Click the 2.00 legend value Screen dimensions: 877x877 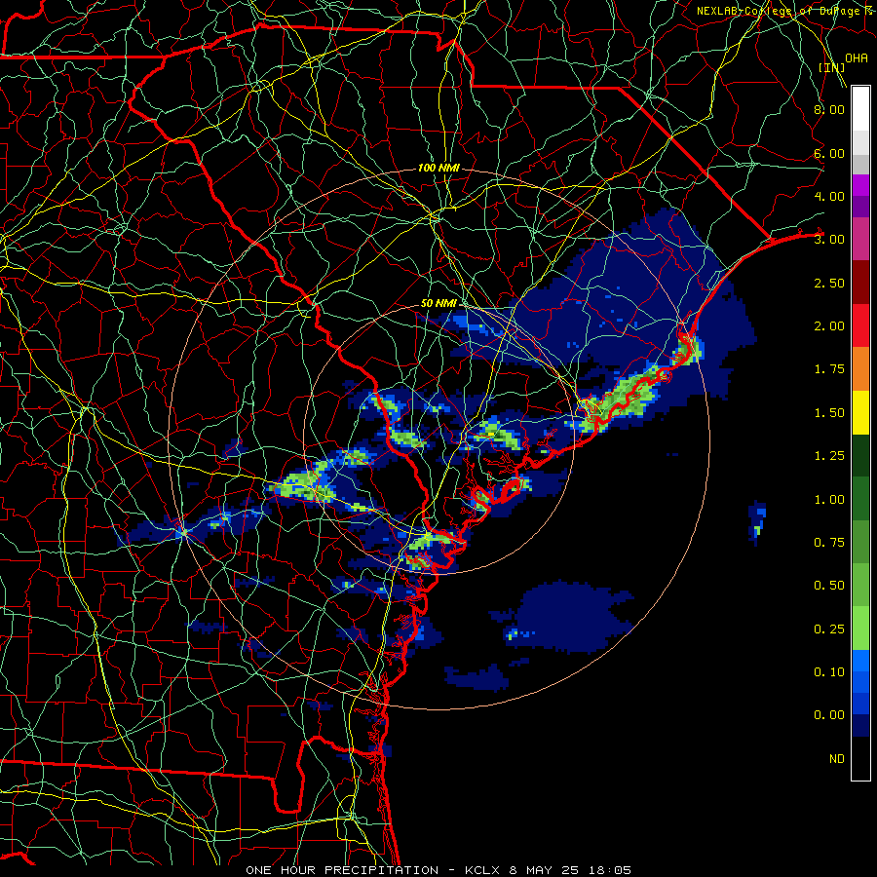coord(829,326)
